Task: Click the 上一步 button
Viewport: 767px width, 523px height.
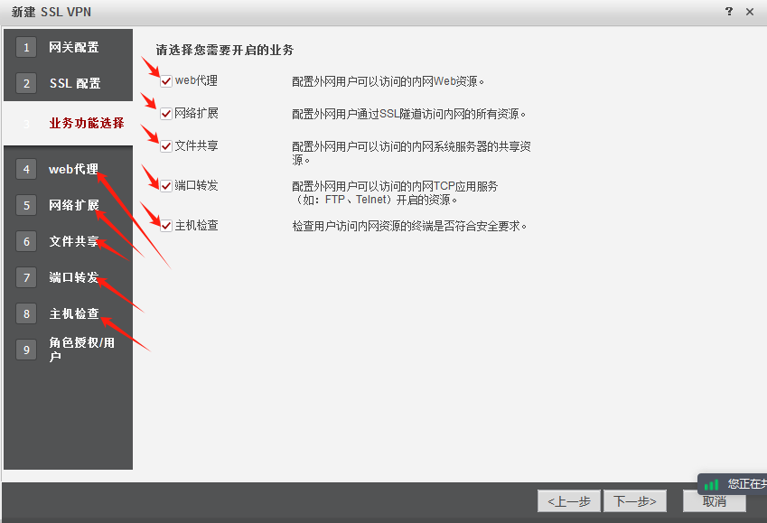Action: (568, 500)
